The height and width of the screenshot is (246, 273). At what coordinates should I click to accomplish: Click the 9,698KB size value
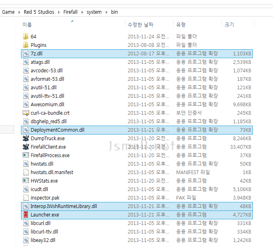(242, 105)
